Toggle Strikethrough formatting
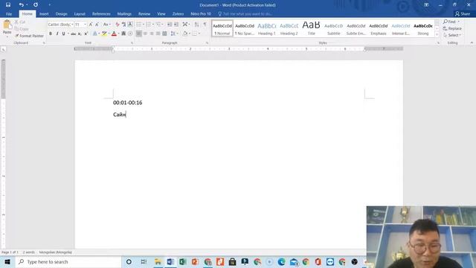 click(73, 33)
